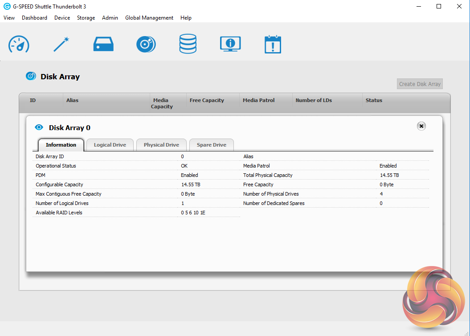Click the Create Disk Array button

(420, 84)
